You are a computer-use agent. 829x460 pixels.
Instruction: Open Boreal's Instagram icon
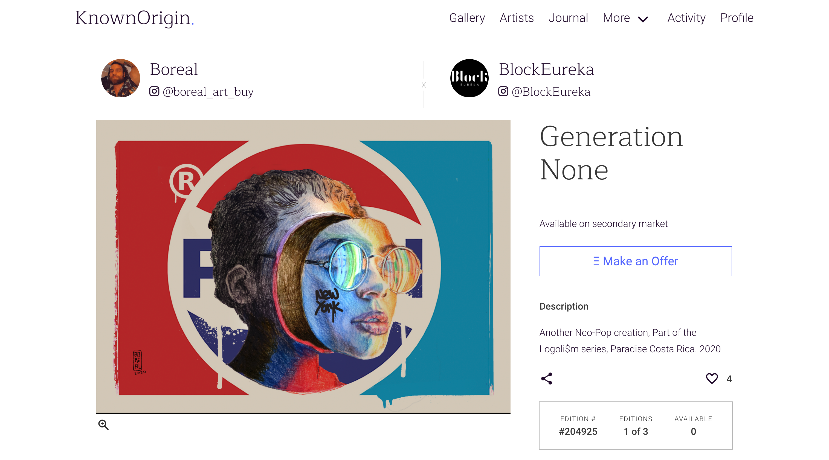[x=154, y=91]
